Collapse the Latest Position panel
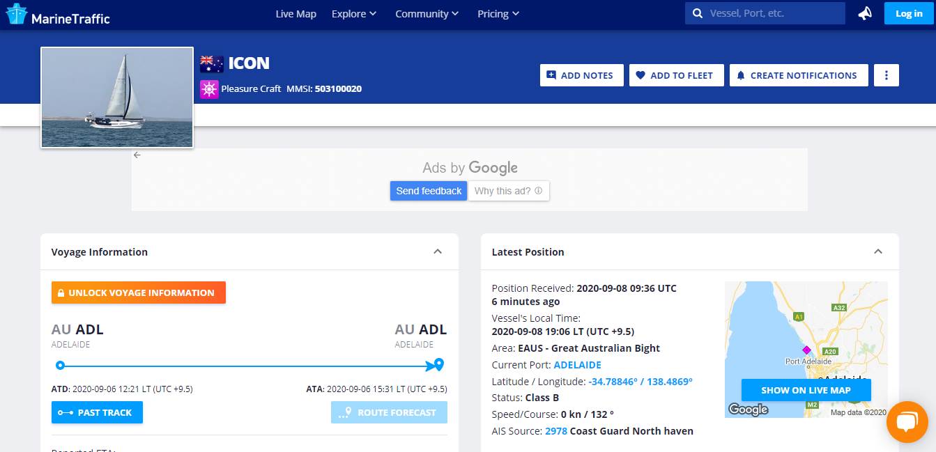This screenshot has height=452, width=936. (878, 251)
